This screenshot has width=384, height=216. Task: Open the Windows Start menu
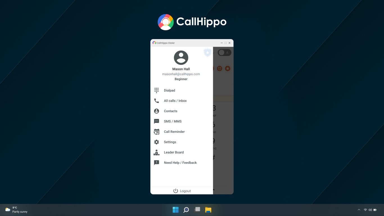tap(175, 210)
